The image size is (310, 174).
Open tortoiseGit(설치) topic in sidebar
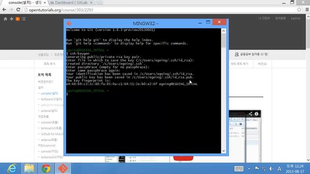coord(51,99)
